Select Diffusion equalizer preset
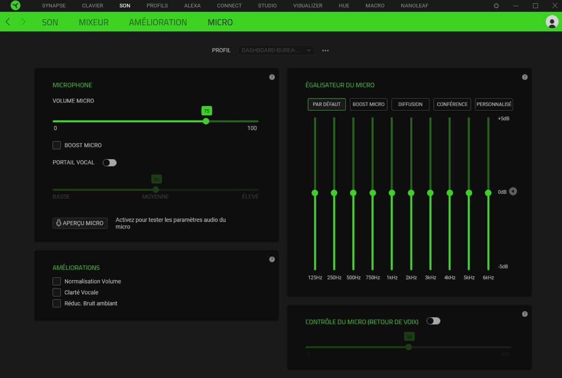 (410, 104)
